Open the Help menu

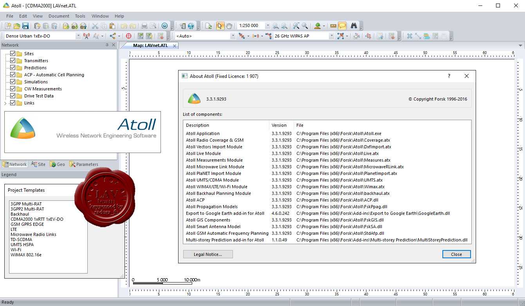(x=119, y=16)
